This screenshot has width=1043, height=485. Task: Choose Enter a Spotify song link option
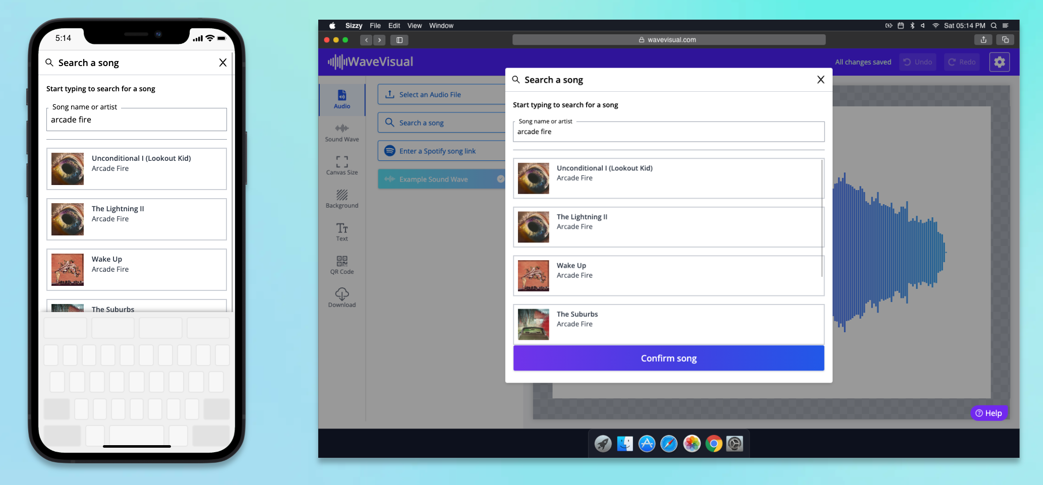tap(441, 151)
